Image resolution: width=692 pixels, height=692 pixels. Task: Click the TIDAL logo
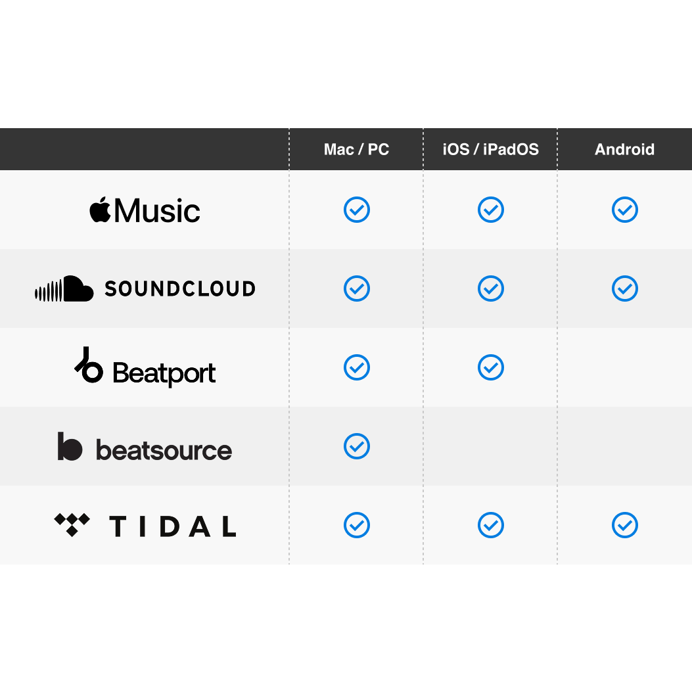click(x=145, y=526)
